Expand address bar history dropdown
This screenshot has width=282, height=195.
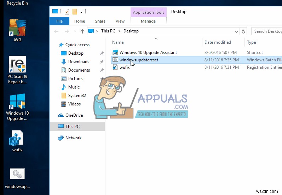point(236,32)
